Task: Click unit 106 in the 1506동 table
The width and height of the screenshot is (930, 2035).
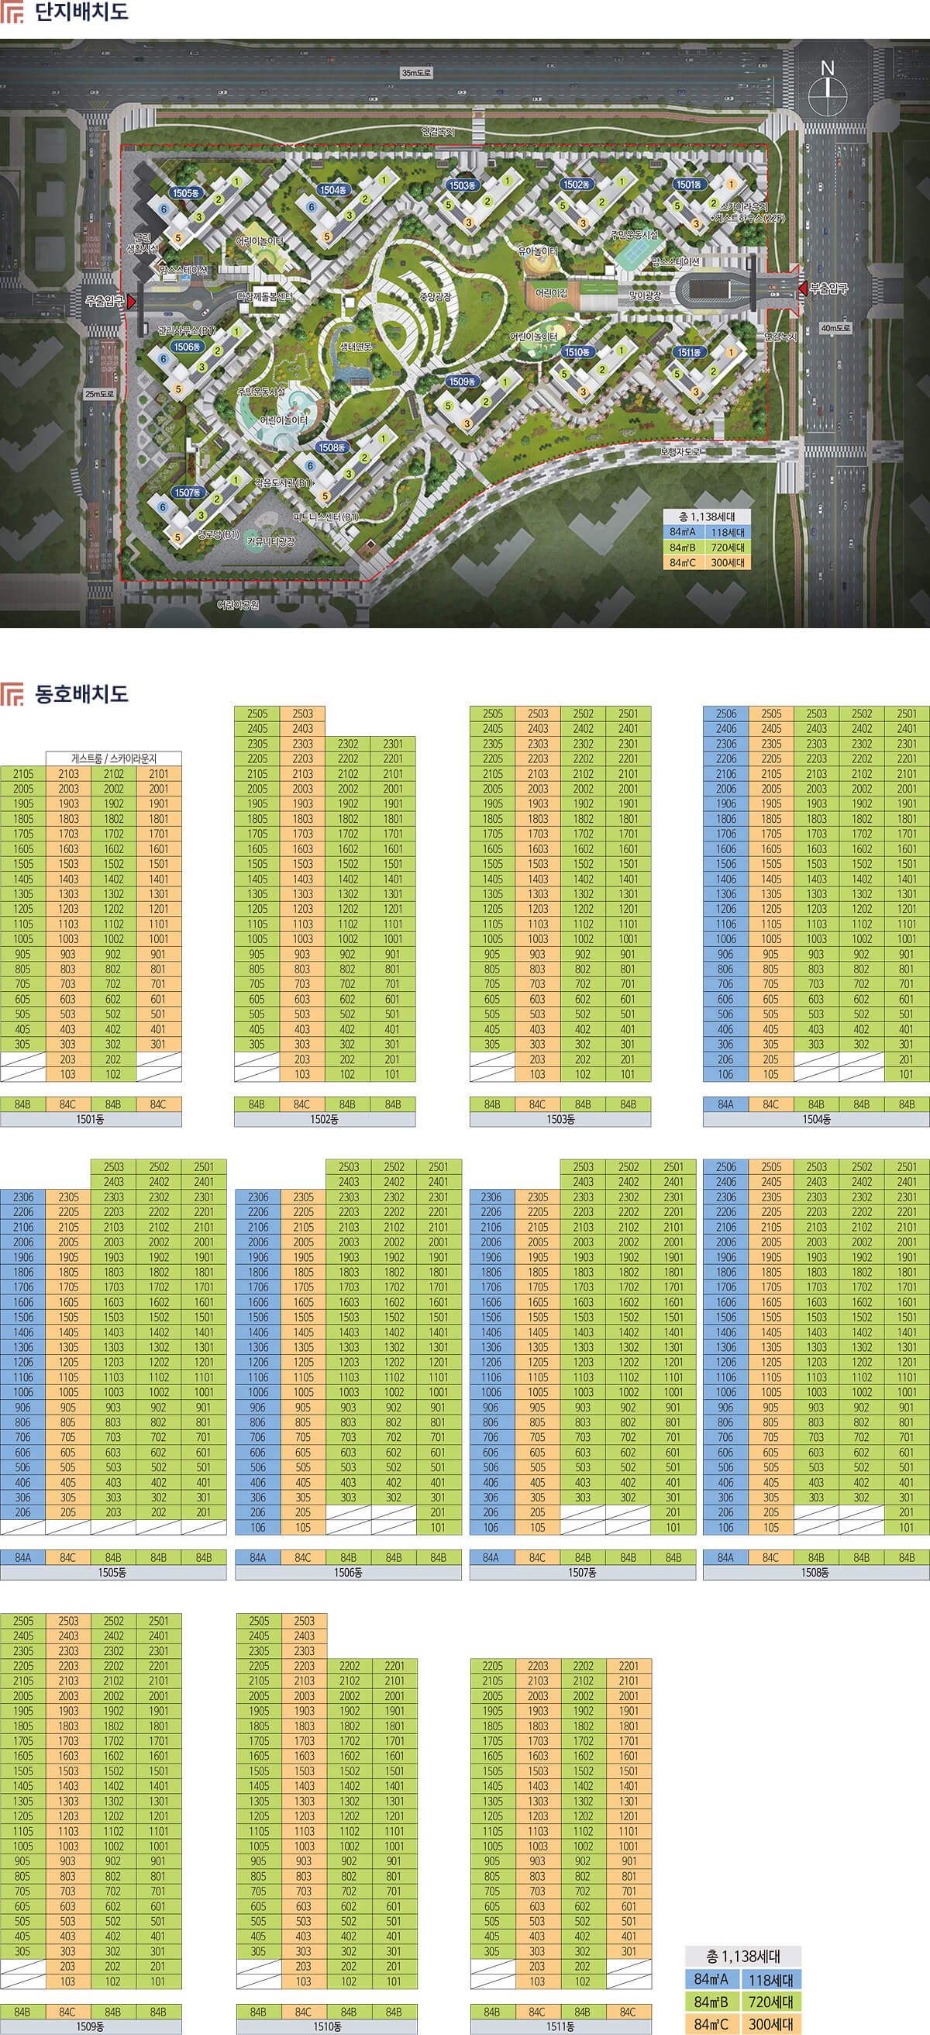Action: 258,1528
